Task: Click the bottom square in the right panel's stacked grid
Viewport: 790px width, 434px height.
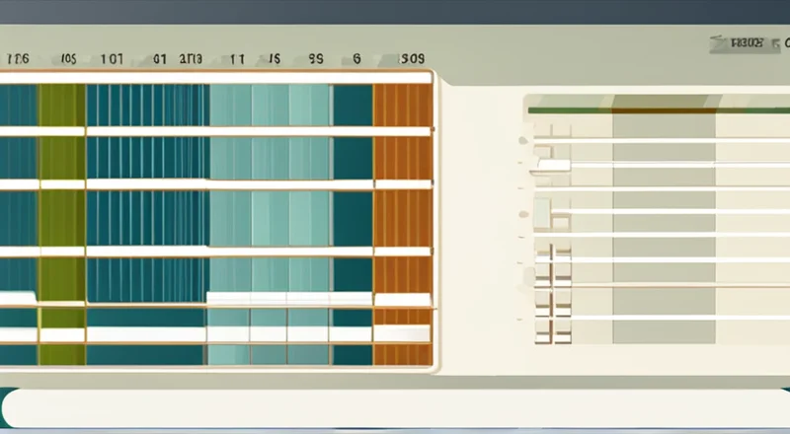Action: click(541, 337)
